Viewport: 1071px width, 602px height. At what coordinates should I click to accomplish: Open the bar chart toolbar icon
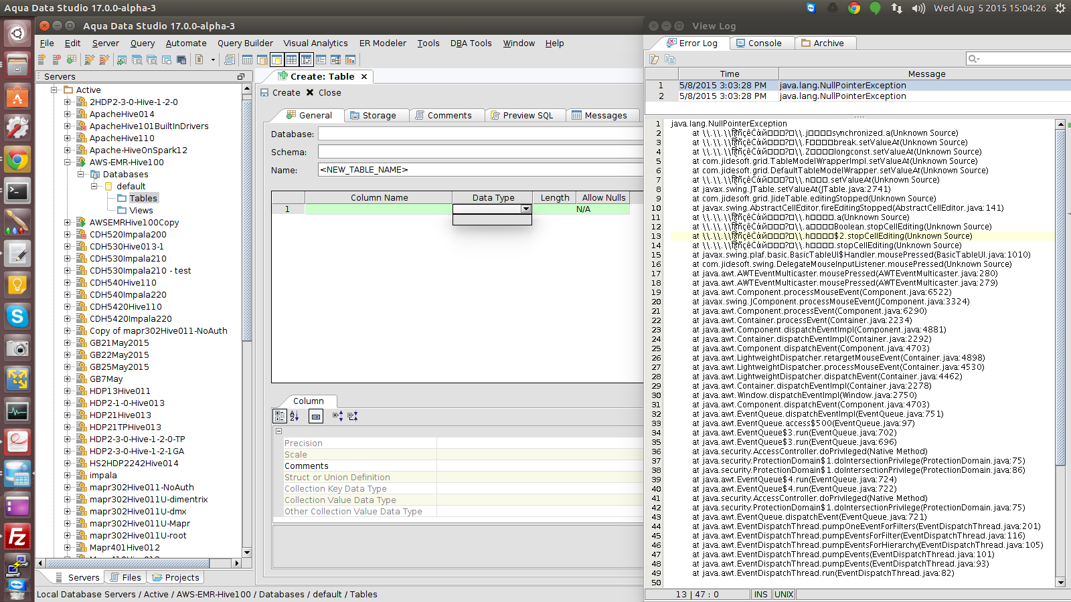pyautogui.click(x=350, y=60)
